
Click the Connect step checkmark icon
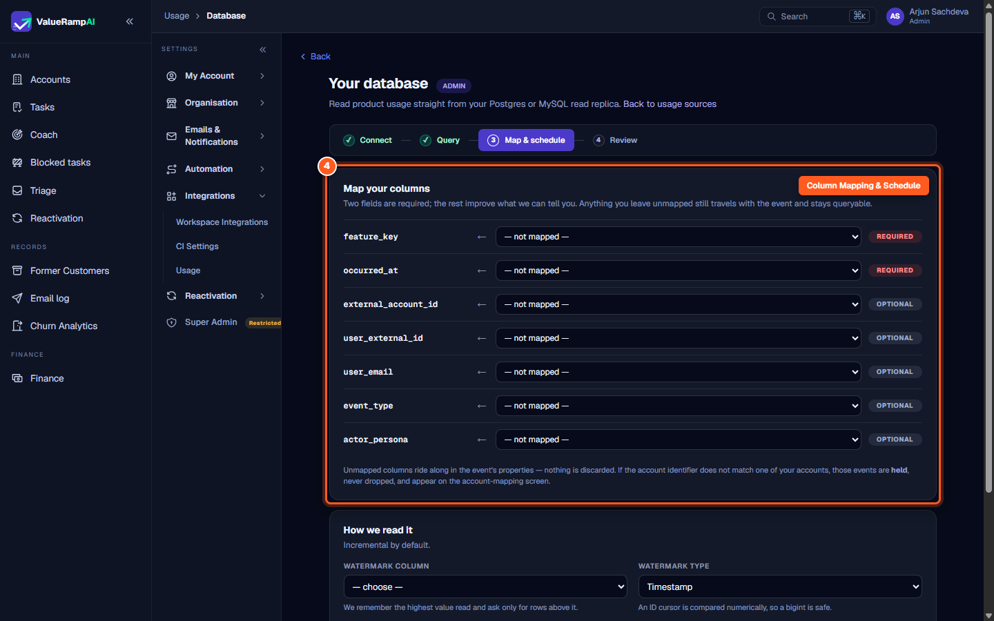pyautogui.click(x=349, y=140)
